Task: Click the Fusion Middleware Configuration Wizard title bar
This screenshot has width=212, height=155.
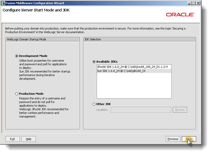Action: click(78, 3)
